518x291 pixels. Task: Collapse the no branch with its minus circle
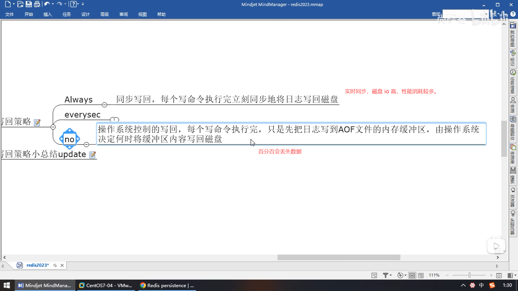[x=86, y=145]
